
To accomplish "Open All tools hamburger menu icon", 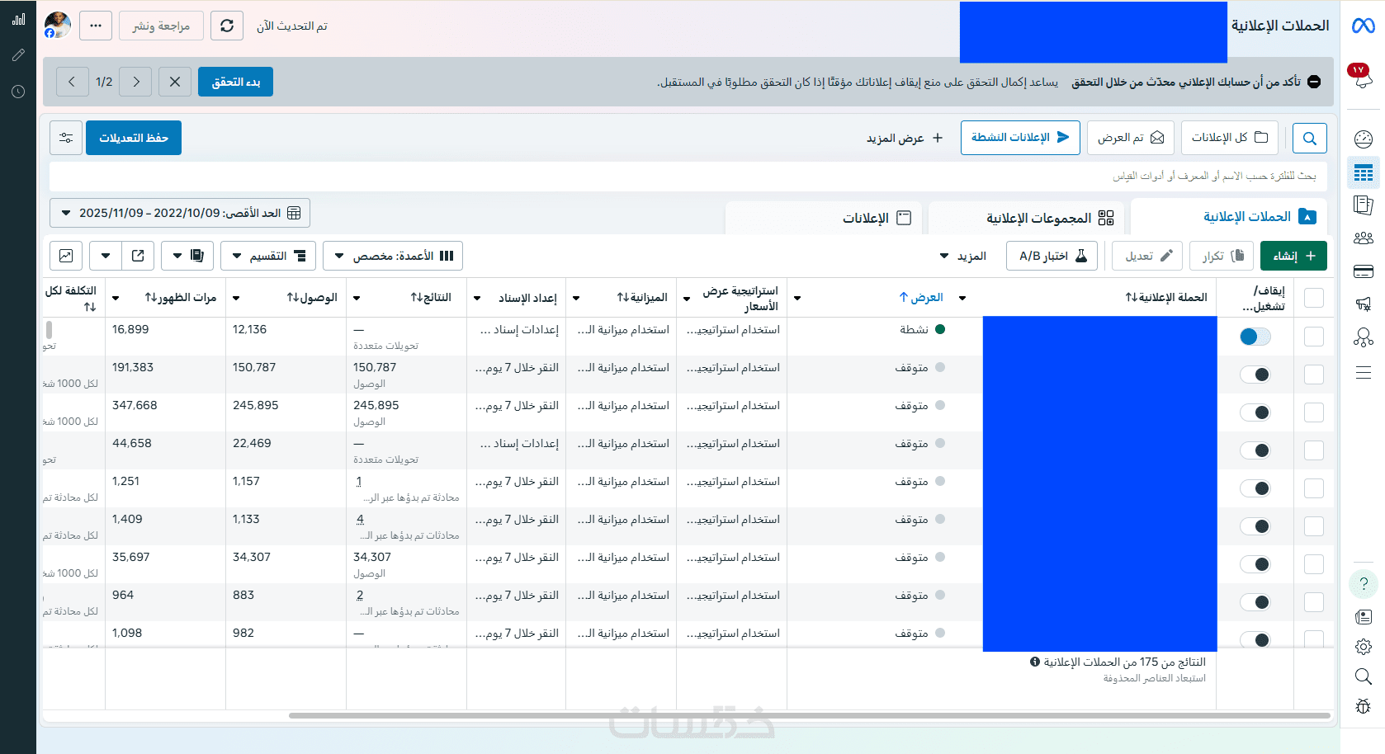I will click(x=1364, y=372).
